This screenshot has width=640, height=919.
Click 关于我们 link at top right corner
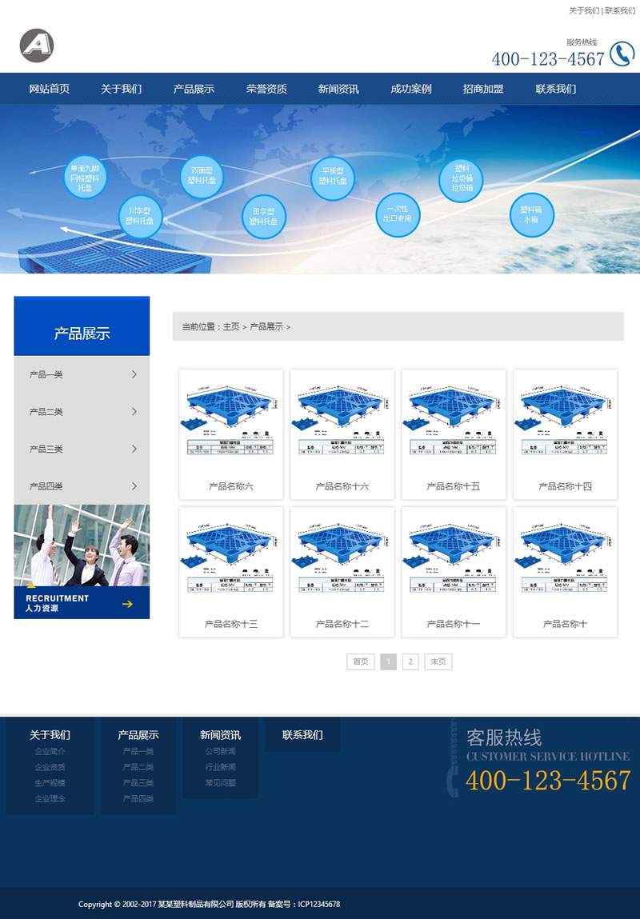click(x=584, y=10)
